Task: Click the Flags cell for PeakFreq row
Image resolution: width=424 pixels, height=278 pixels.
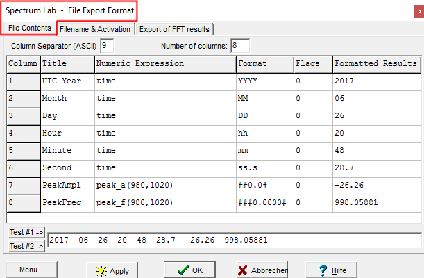Action: pyautogui.click(x=312, y=202)
